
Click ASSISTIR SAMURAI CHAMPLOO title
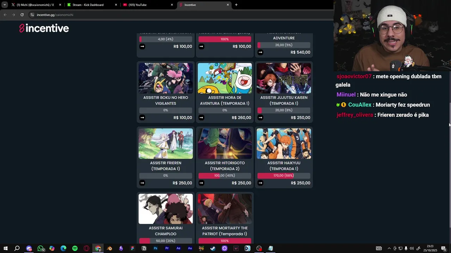point(166,231)
